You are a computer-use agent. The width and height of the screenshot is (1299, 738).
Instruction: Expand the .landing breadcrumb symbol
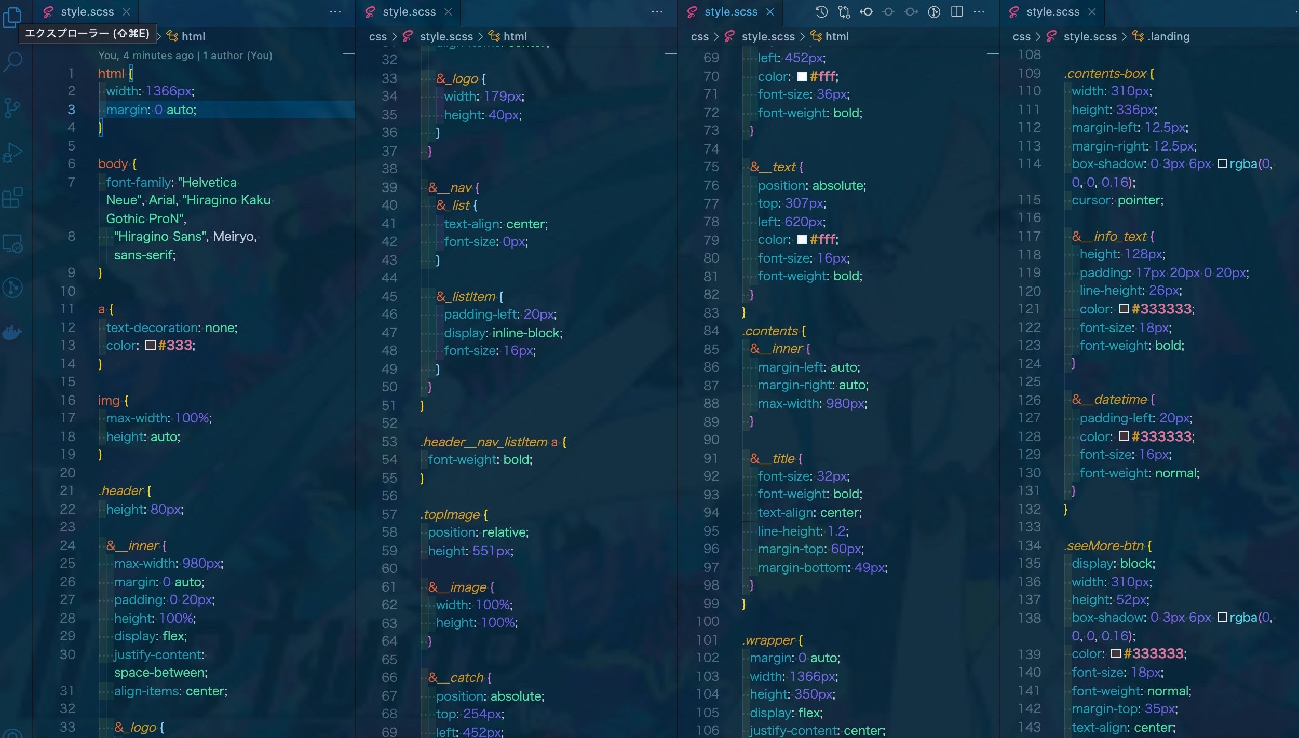1168,36
